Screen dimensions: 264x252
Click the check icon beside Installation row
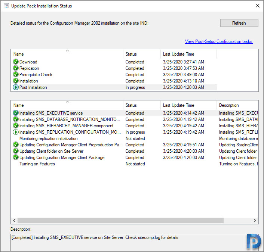click(x=16, y=81)
